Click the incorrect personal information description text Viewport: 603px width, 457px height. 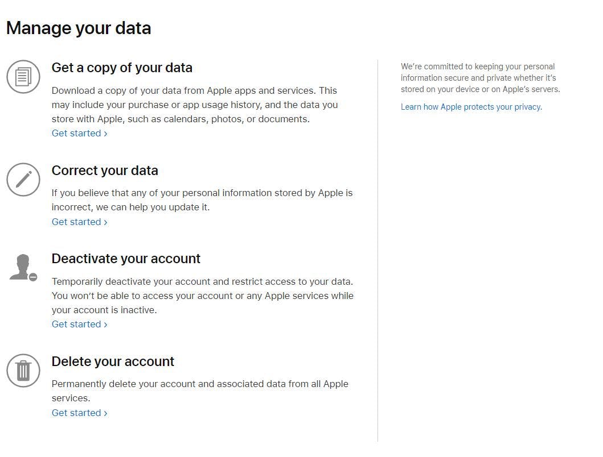coord(202,200)
